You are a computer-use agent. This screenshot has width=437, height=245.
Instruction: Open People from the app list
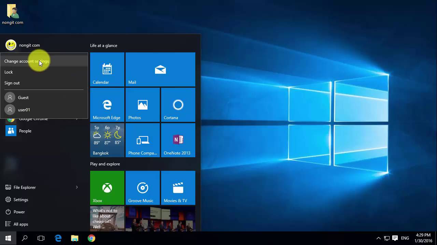(x=44, y=131)
